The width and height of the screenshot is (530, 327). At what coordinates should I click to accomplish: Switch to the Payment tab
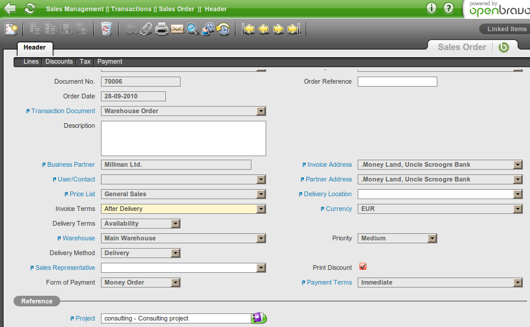(x=110, y=61)
